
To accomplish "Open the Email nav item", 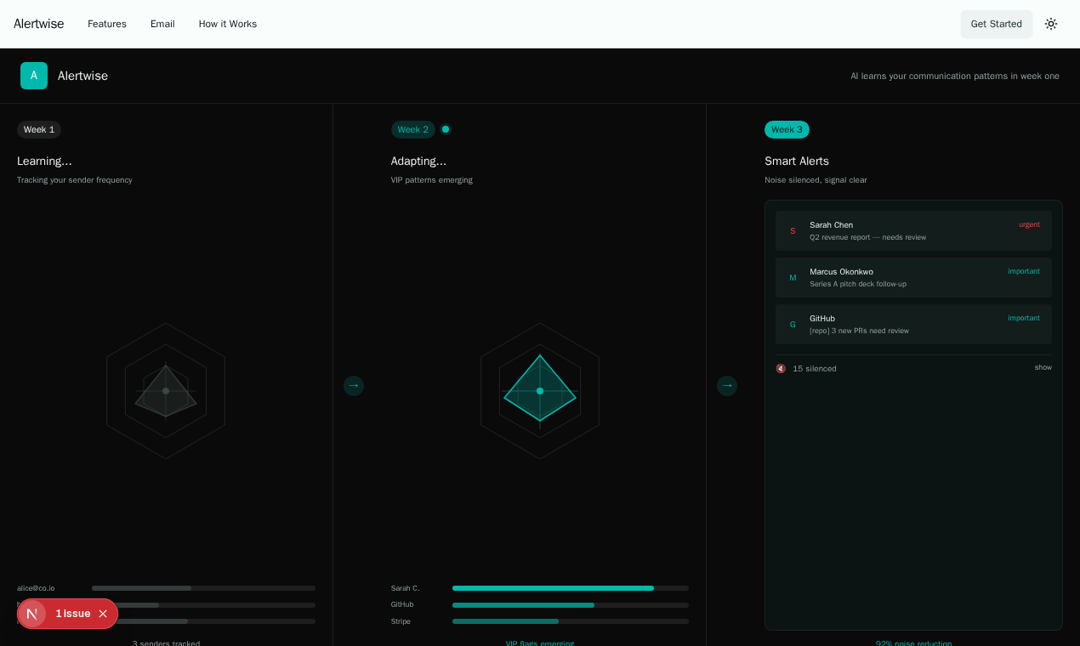I will (x=162, y=24).
